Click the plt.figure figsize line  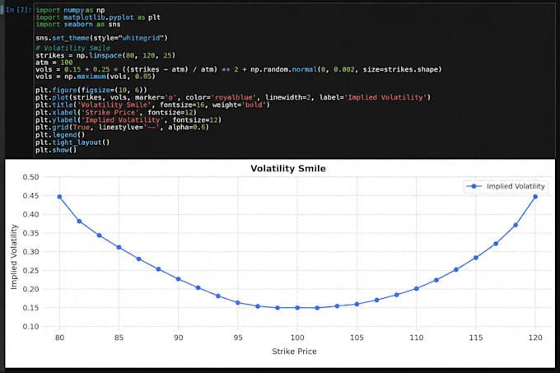(x=91, y=90)
